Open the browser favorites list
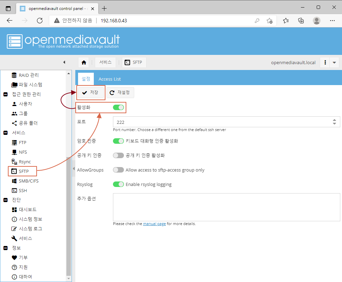 point(286,21)
